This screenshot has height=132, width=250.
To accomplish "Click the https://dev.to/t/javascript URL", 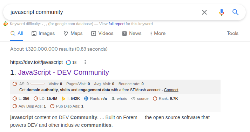I will coord(36,62).
